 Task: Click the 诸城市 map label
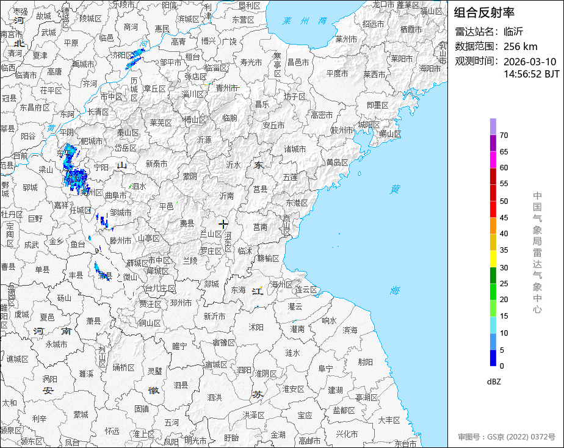click(295, 149)
